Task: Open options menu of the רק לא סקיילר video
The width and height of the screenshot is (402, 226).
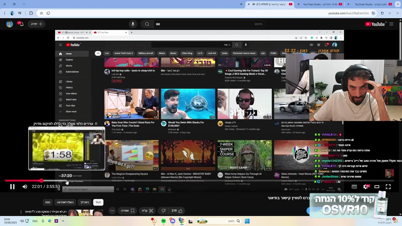Action: click(x=21, y=213)
